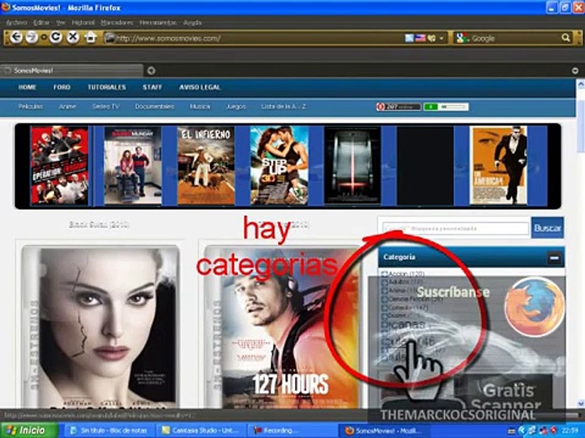Browse the Series TV section
This screenshot has height=438, width=585.
pos(105,106)
